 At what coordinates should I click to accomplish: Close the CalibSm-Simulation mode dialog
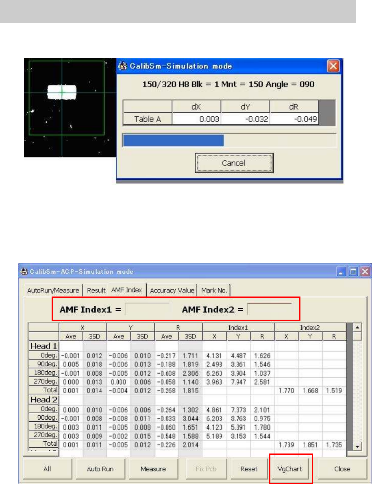click(x=333, y=66)
